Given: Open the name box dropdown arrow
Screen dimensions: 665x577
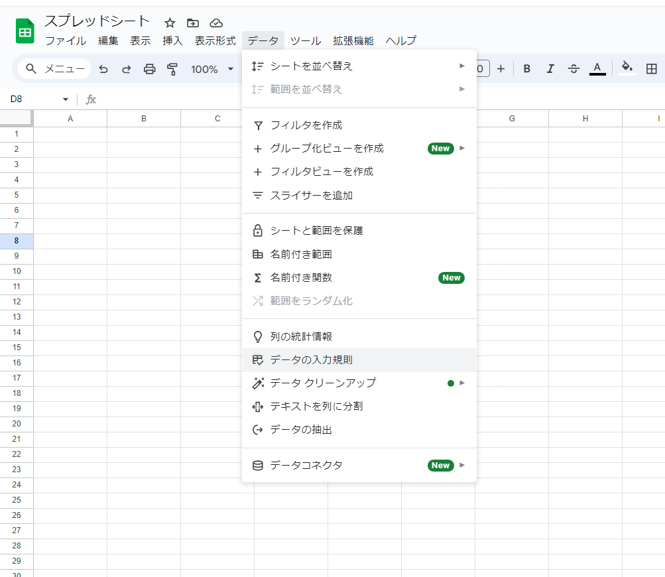Looking at the screenshot, I should [65, 99].
